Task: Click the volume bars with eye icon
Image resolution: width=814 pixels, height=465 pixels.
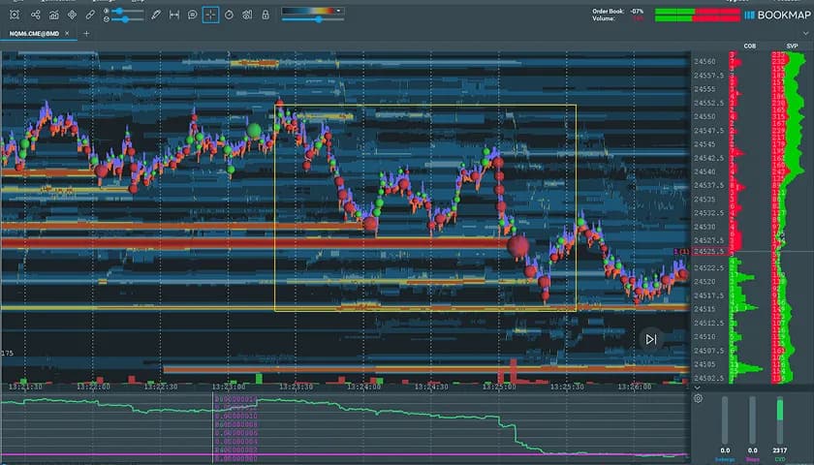Action: click(247, 15)
